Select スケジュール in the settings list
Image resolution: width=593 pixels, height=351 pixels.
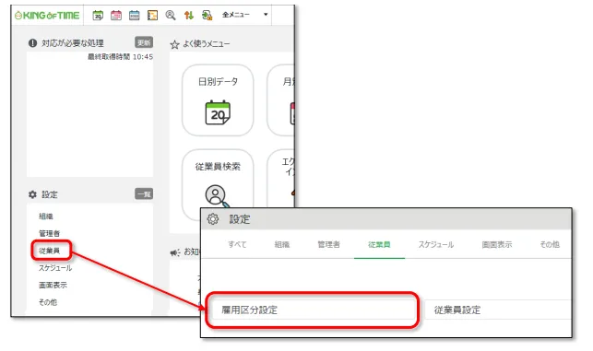tap(55, 268)
